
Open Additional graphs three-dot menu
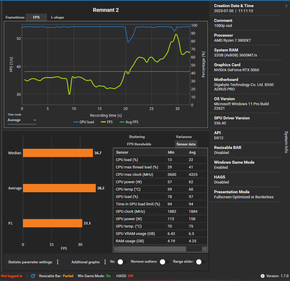tap(105, 262)
